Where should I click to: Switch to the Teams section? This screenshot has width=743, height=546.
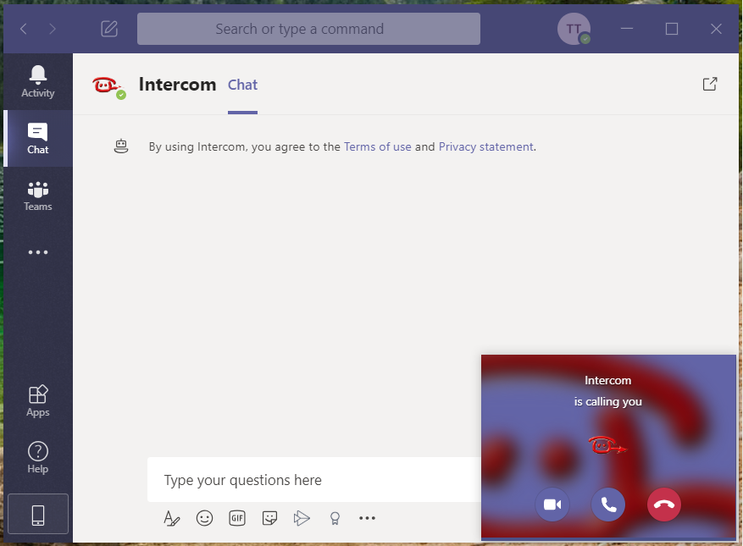coord(38,196)
